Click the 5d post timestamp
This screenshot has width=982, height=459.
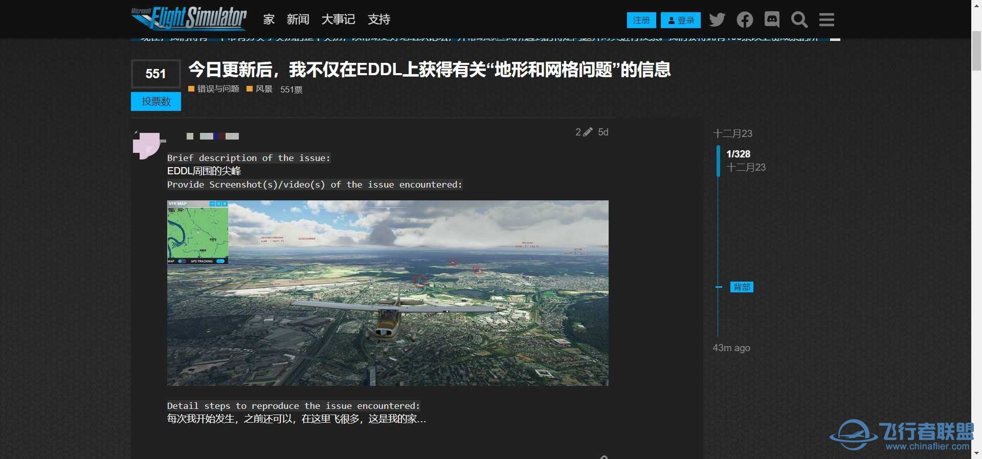pos(603,132)
